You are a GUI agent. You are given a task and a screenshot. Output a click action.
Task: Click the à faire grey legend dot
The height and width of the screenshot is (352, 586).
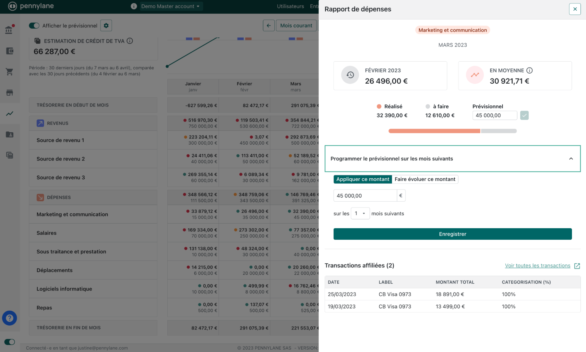point(427,106)
